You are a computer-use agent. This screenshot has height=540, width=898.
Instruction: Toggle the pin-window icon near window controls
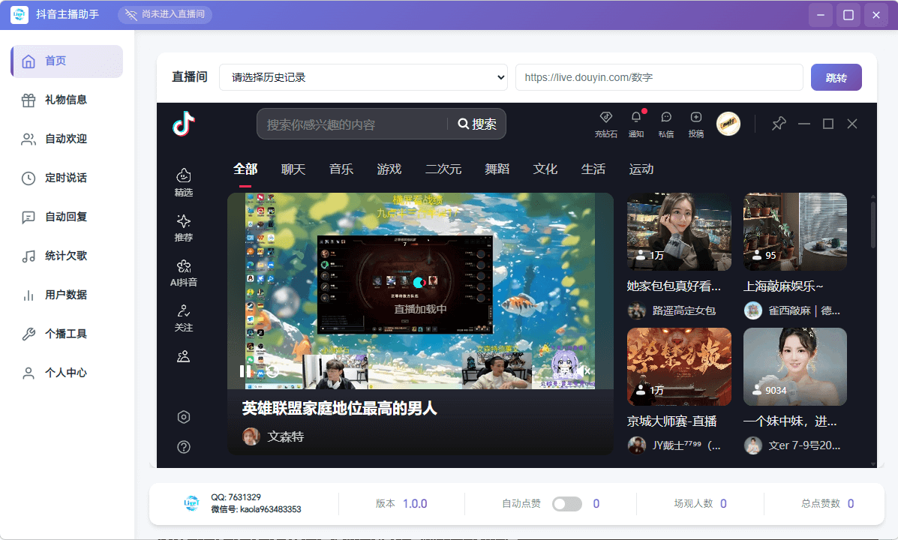point(778,123)
